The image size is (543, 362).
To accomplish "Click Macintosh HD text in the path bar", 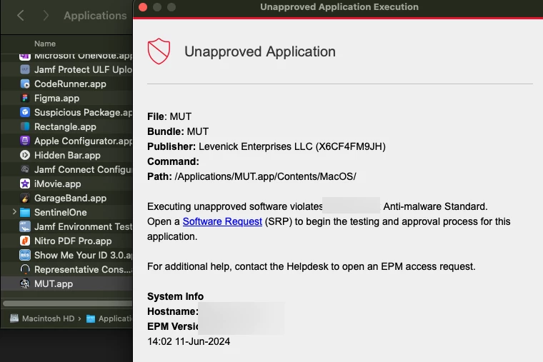I will tap(48, 318).
